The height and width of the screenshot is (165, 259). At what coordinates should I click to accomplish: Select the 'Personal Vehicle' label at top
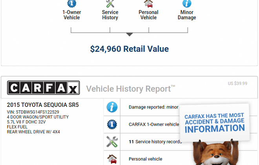point(148,15)
